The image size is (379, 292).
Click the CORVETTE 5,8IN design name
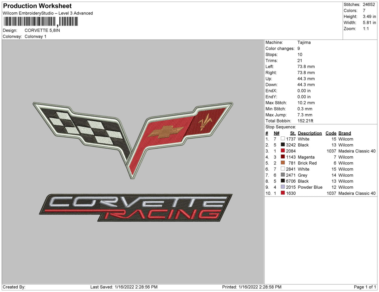(x=42, y=30)
